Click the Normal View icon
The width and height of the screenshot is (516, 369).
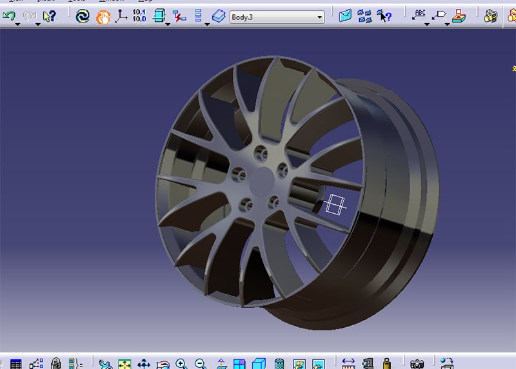tap(221, 364)
